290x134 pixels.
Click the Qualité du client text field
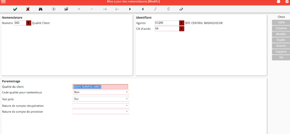pyautogui.click(x=100, y=87)
